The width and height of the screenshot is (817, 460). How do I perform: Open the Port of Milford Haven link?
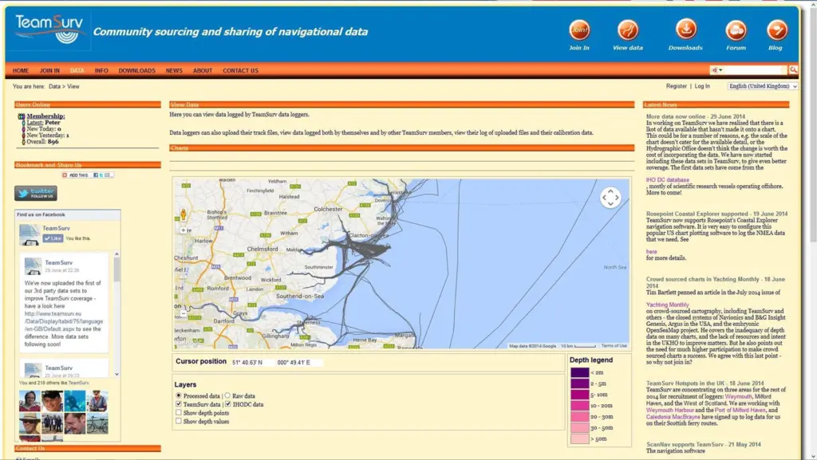coord(740,410)
